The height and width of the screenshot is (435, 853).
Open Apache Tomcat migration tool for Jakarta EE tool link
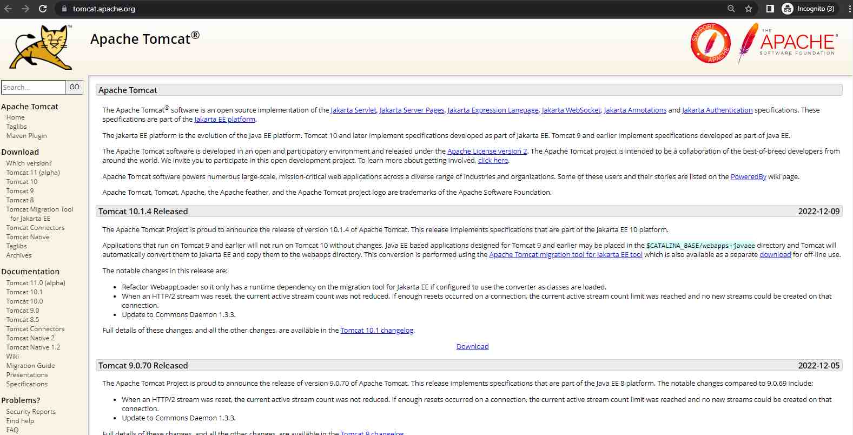tap(566, 254)
